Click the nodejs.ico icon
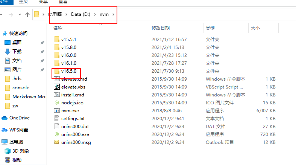 57,102
